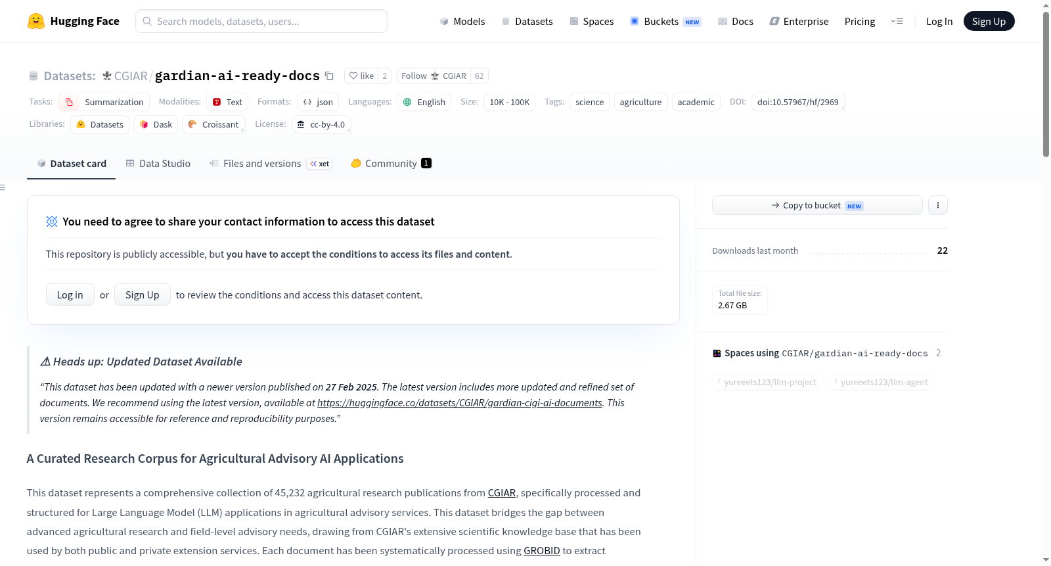
Task: Click Sign Up button in access notice
Action: coord(143,295)
